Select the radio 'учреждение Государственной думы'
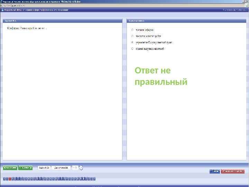The image size is (249, 187). (x=132, y=43)
